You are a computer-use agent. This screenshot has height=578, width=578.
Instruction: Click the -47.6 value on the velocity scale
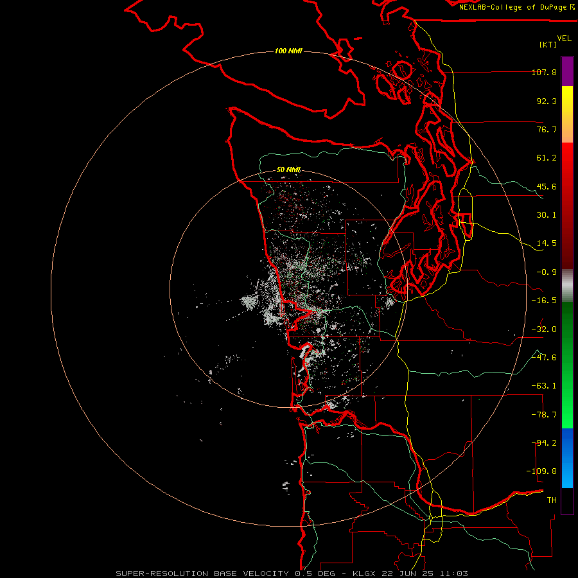544,358
